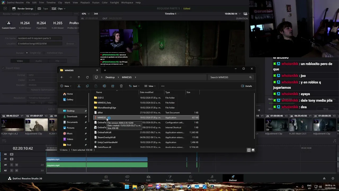This screenshot has height=191, width=339.
Task: Switch to the Audio render settings tab
Action: pyautogui.click(x=39, y=61)
